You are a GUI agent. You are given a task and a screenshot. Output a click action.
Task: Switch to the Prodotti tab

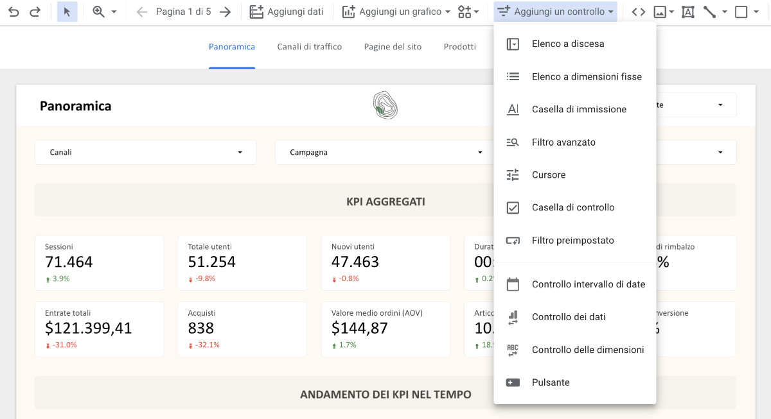click(459, 47)
